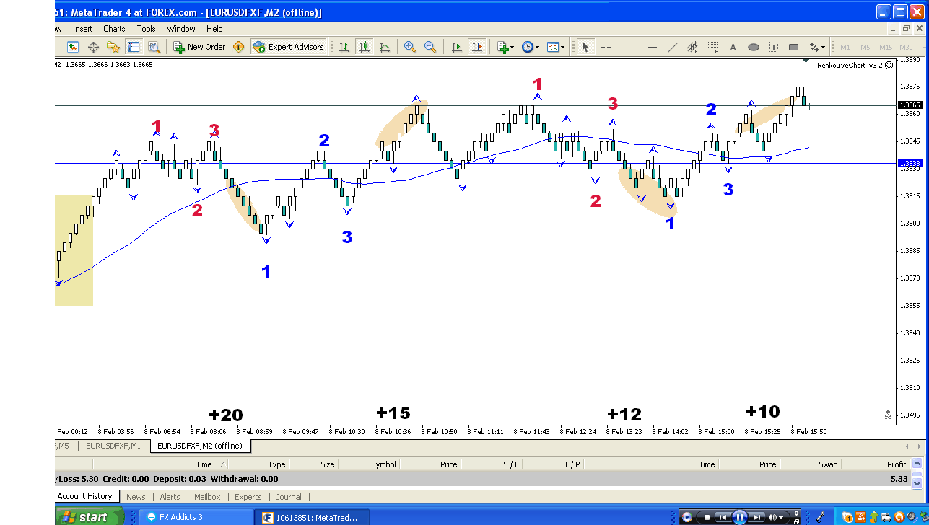Open the Market Watch icon in the toolbar
The height and width of the screenshot is (525, 929).
[x=73, y=47]
